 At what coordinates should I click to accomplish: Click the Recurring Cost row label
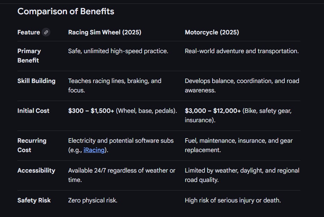click(x=32, y=145)
